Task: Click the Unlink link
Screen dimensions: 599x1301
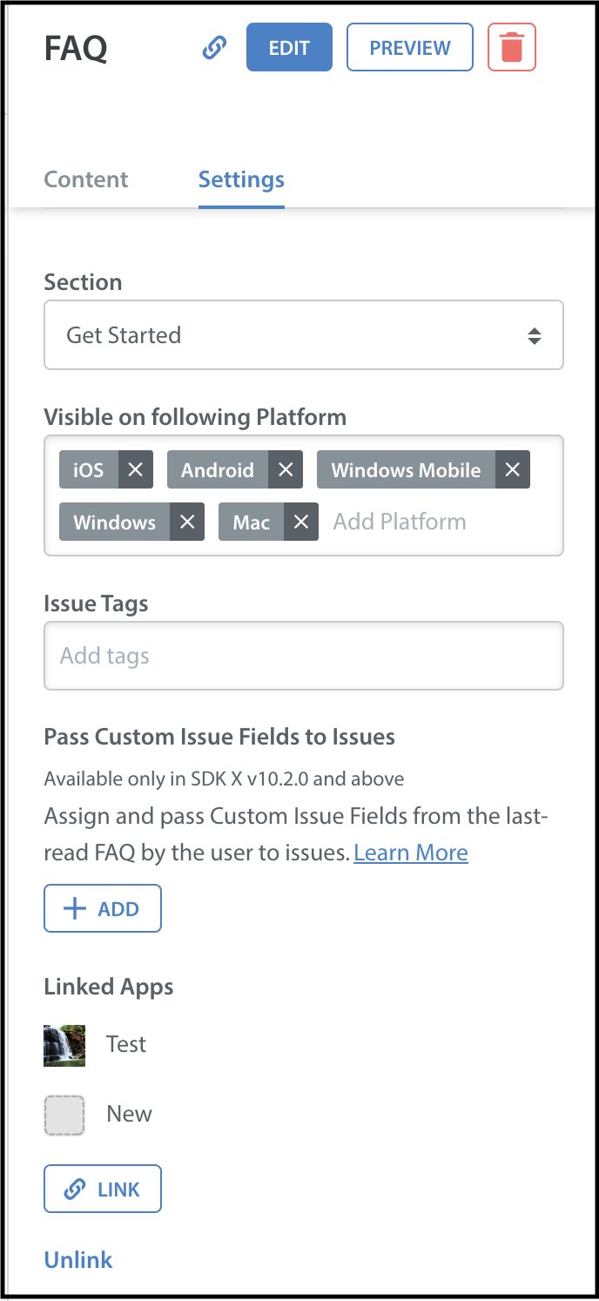Action: [78, 1259]
